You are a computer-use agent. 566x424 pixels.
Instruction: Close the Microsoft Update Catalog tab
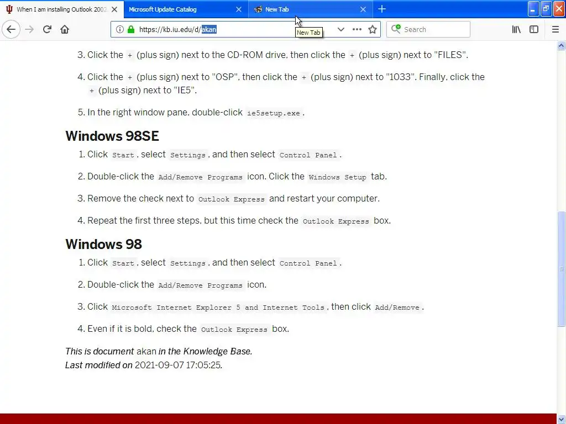pyautogui.click(x=239, y=9)
